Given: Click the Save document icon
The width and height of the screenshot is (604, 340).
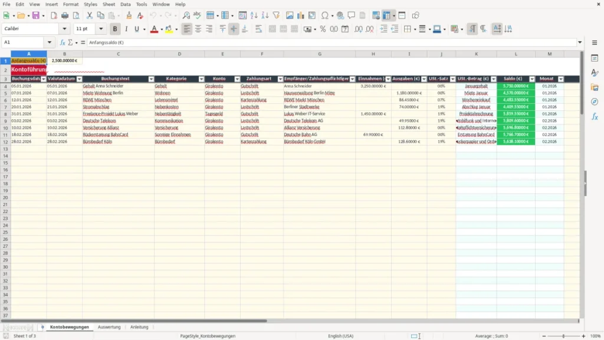Looking at the screenshot, I should [x=36, y=15].
